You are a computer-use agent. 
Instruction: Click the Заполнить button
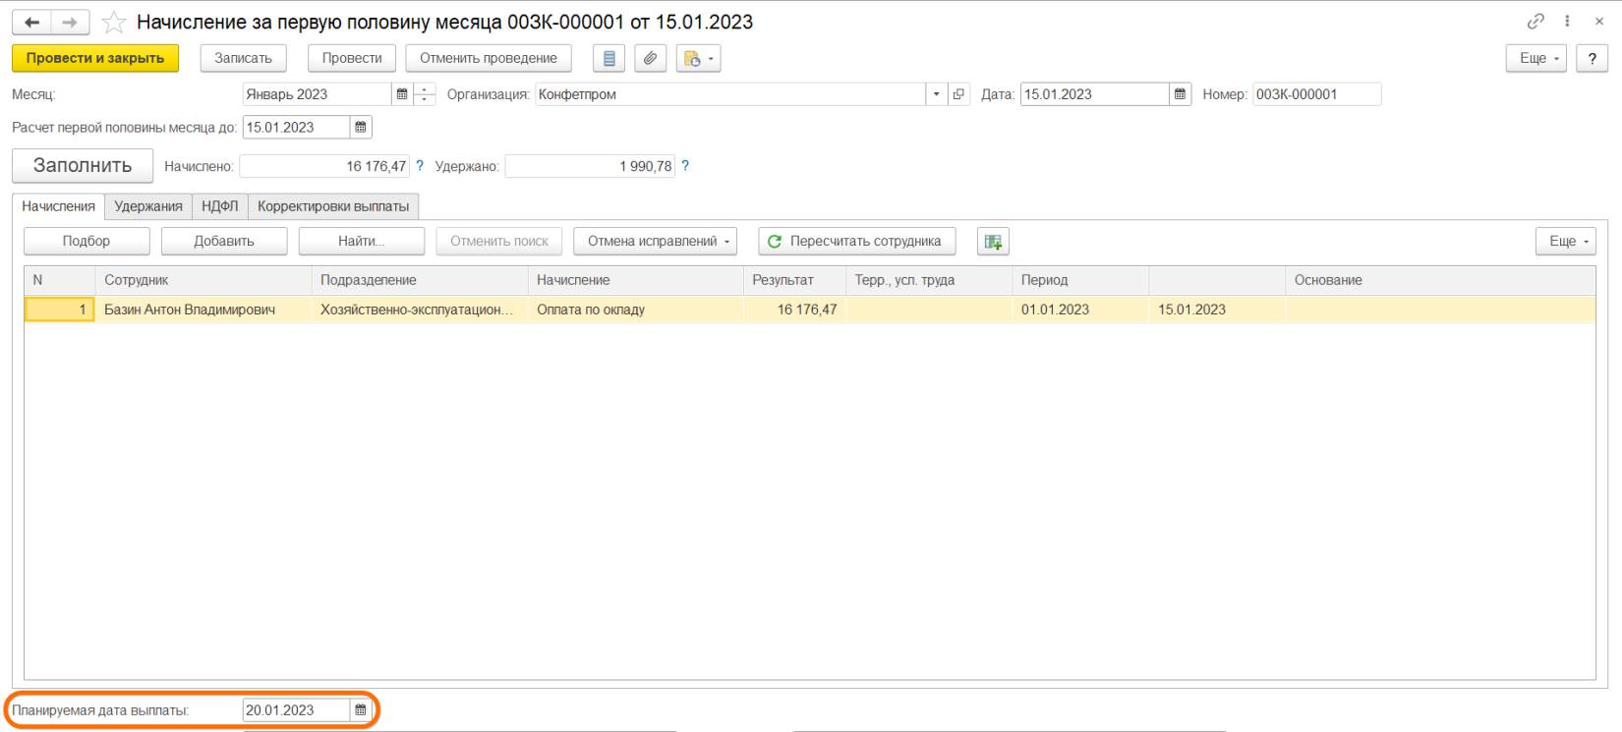(83, 166)
